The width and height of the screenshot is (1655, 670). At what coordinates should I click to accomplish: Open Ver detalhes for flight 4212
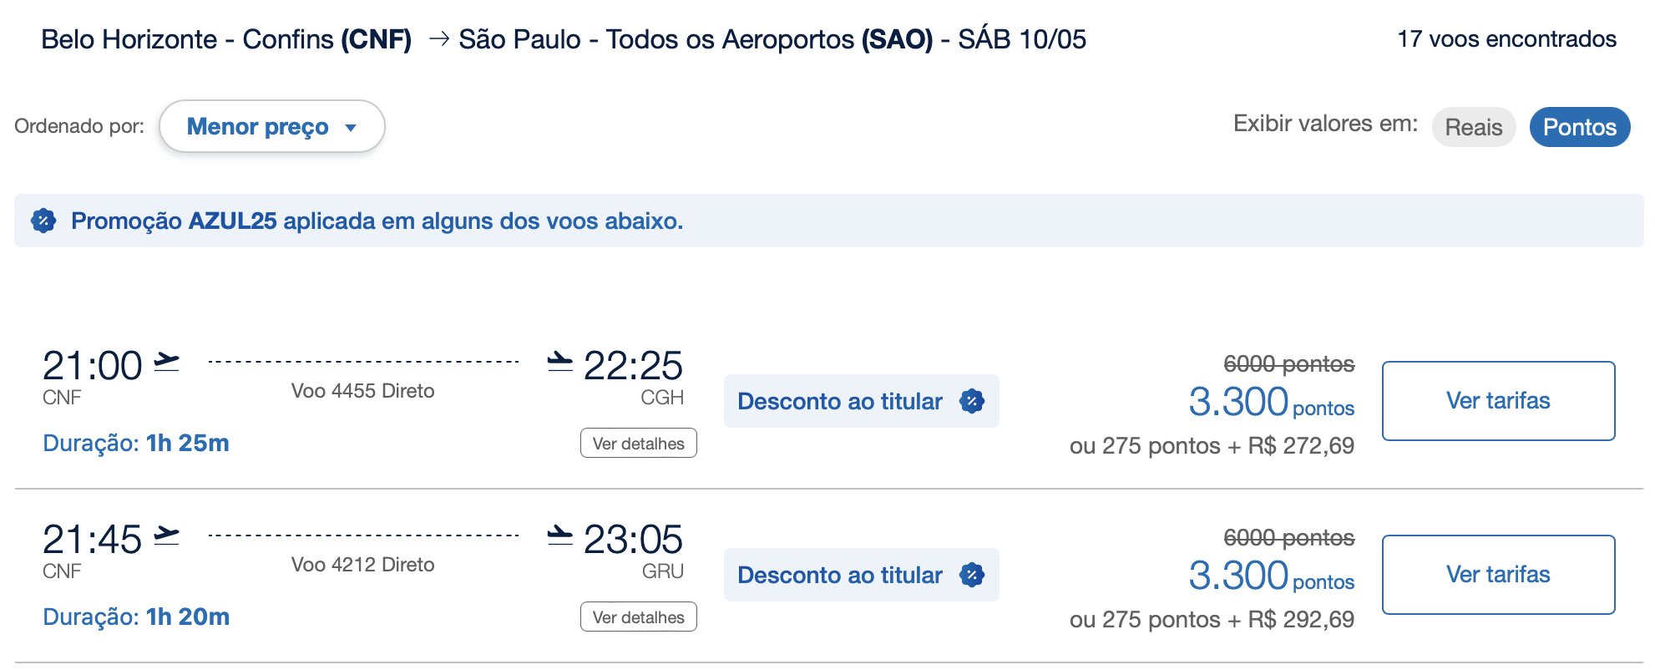[x=639, y=617]
